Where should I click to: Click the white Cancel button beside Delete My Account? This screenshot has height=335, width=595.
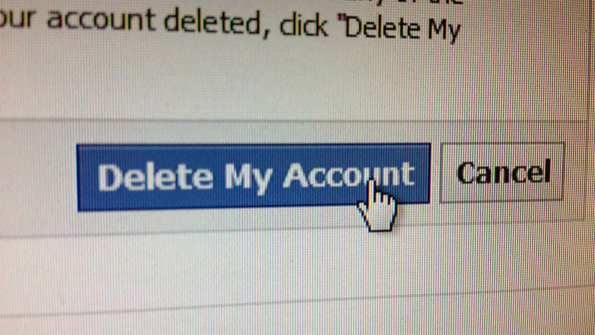501,172
